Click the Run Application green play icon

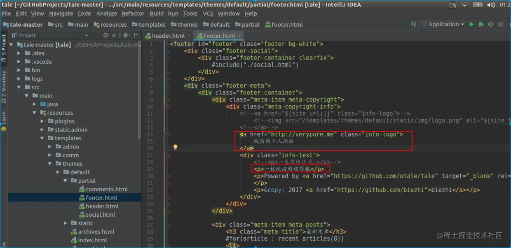point(471,25)
